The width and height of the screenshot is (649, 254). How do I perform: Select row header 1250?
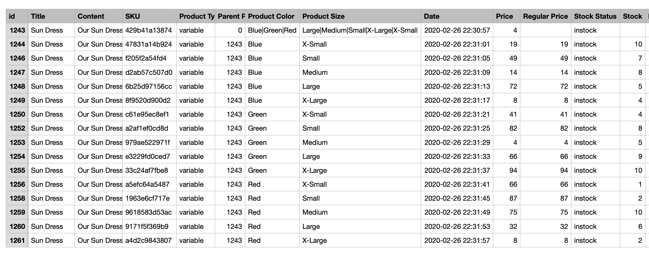tap(17, 114)
